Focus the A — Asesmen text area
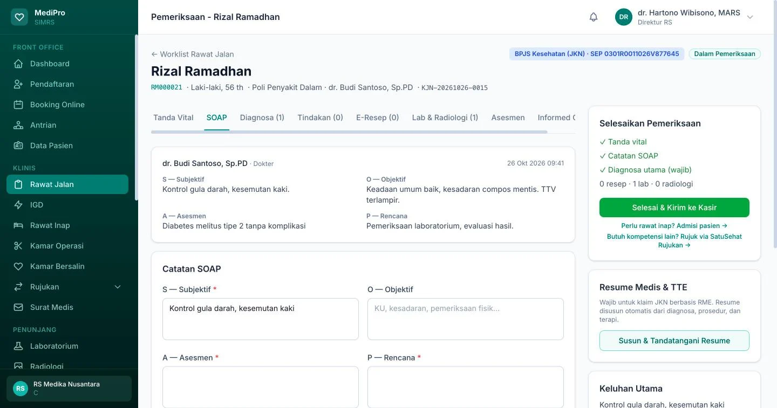The width and height of the screenshot is (777, 408). tap(261, 387)
